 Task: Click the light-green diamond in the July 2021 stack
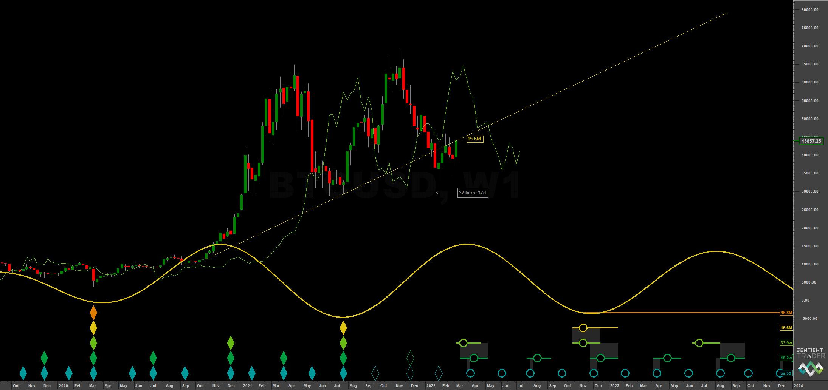pyautogui.click(x=343, y=343)
